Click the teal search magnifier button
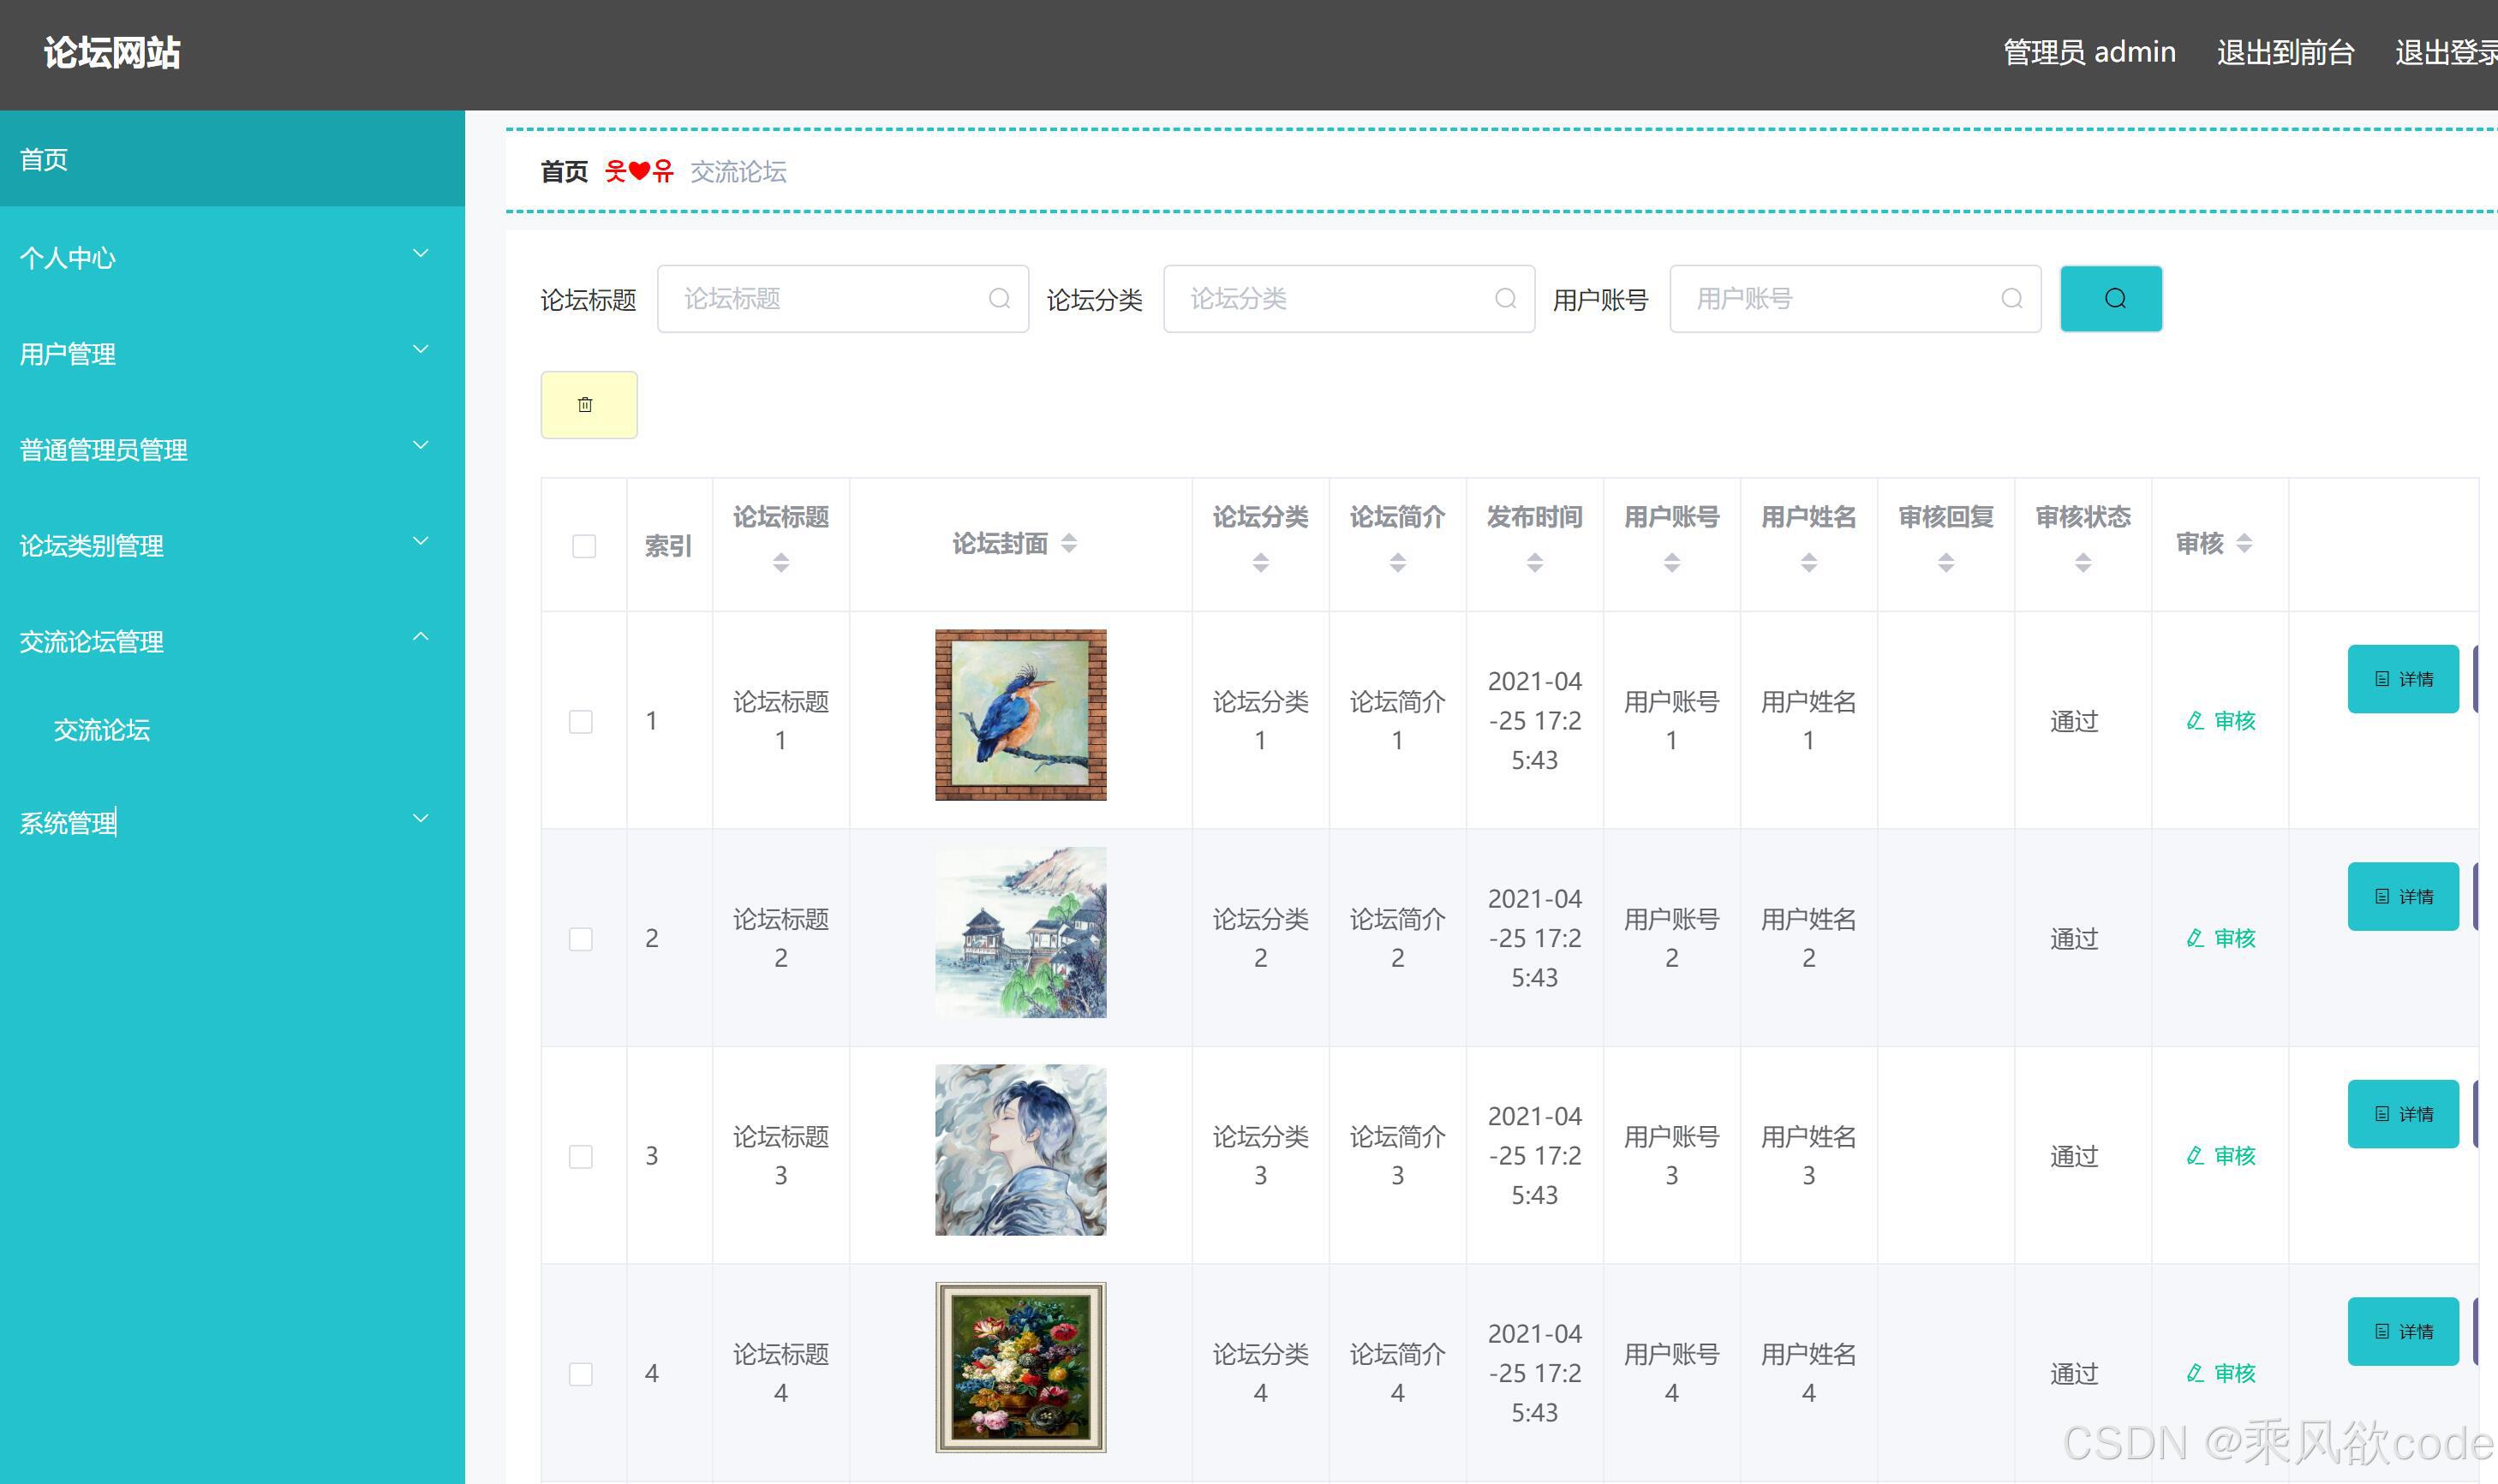The height and width of the screenshot is (1484, 2498). point(2111,299)
